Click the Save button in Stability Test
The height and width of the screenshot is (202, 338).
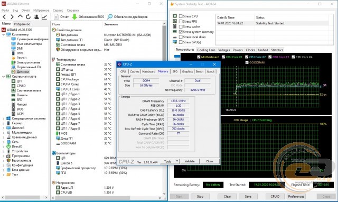(x=248, y=196)
